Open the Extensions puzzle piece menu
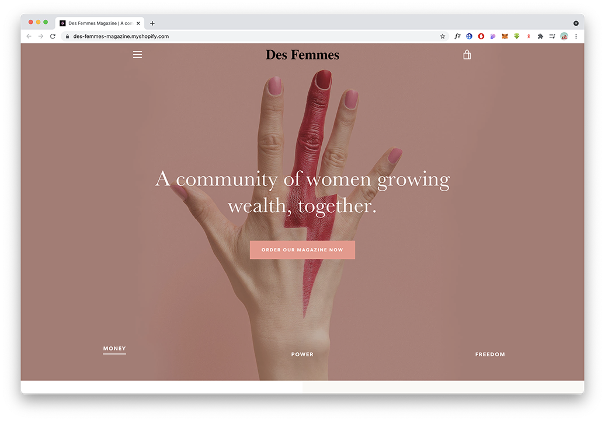Viewport: 605px width, 421px height. click(x=540, y=36)
